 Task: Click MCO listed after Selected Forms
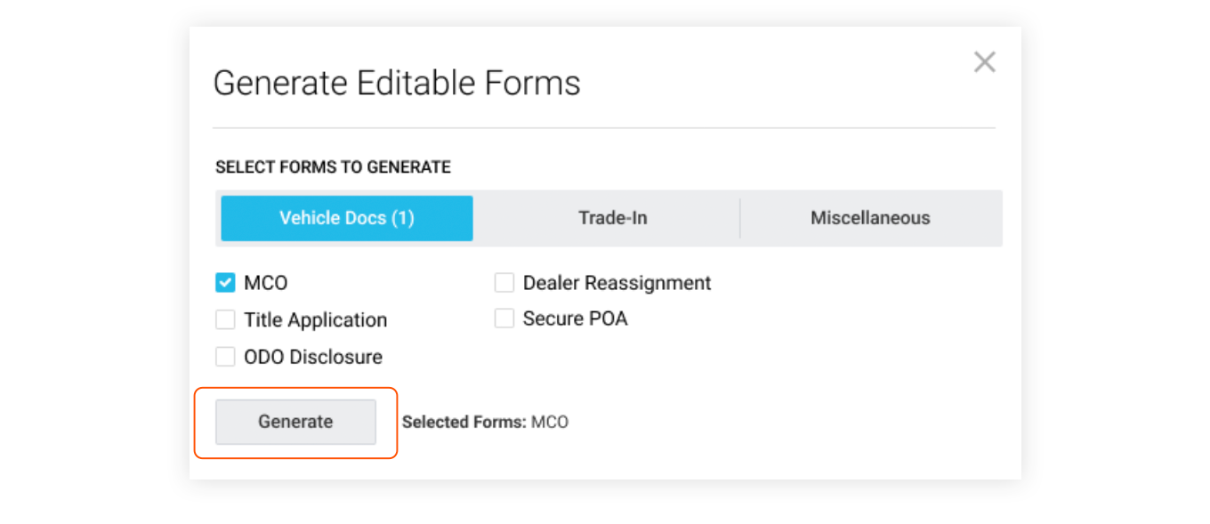click(550, 422)
